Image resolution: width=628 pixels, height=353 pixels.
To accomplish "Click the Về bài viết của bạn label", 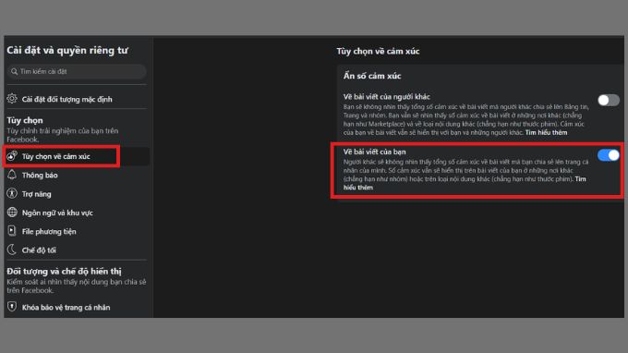I will [374, 152].
